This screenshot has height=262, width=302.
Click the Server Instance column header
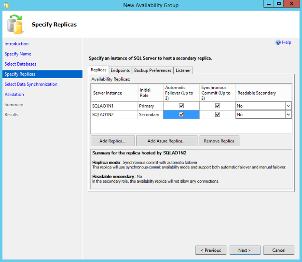pos(114,93)
